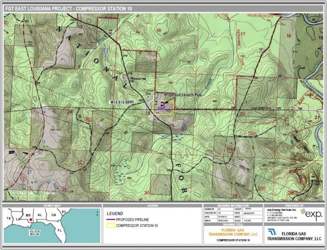
Task: Click the 'PREPARED BY' header
Action: 294,206
